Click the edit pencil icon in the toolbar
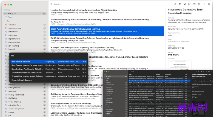 point(185,4)
